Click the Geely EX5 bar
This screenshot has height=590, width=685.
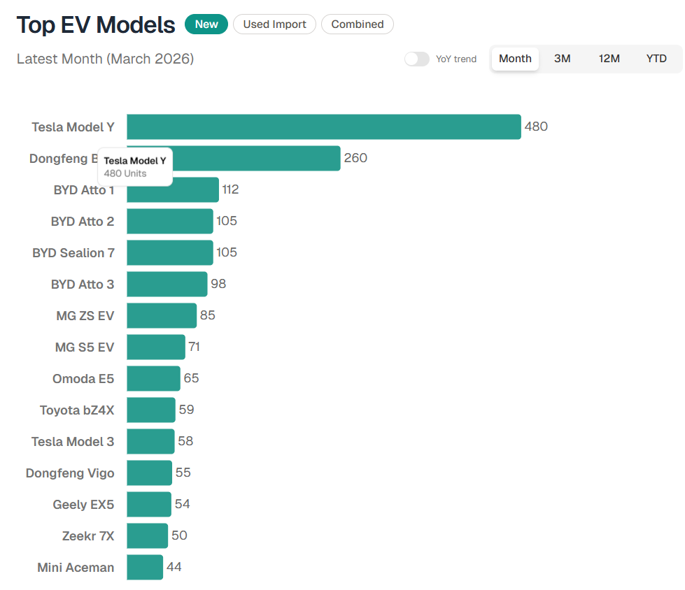click(x=148, y=505)
